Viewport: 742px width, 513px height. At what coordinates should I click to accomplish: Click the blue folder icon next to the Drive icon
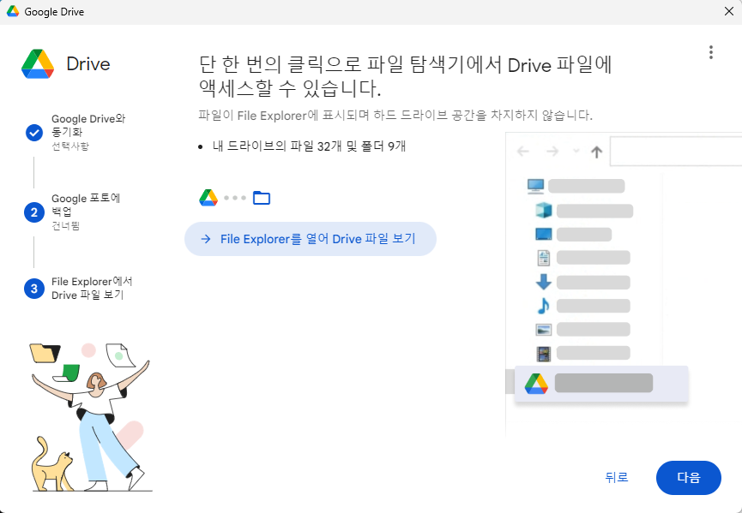(x=261, y=197)
